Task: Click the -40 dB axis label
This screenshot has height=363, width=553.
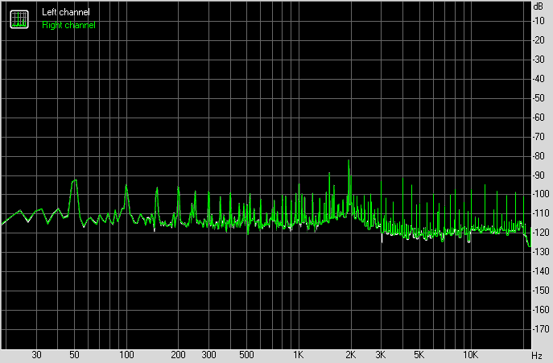Action: [x=539, y=79]
